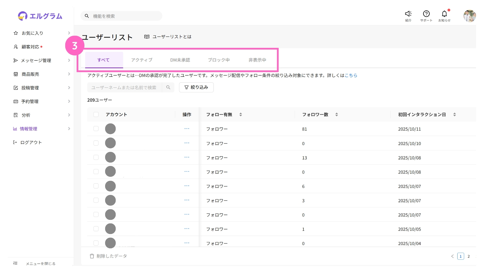Click the magnifier icon in user search
Screen dimensions: 484x272
[168, 87]
